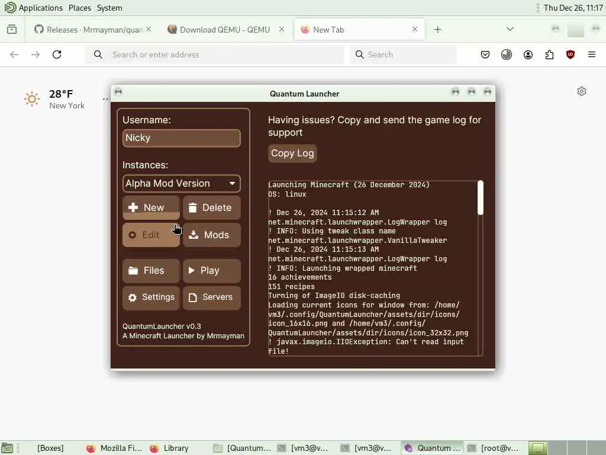Click the Copy Log button
Viewport: 606px width, 455px height.
click(x=292, y=153)
